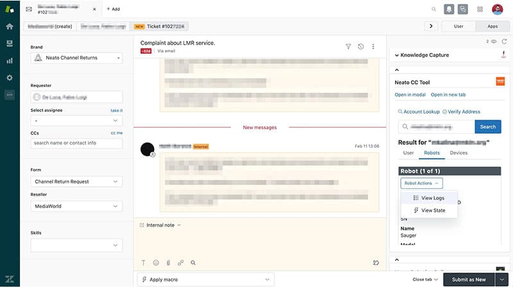The width and height of the screenshot is (513, 288).
Task: Click the cc me link
Action: [117, 133]
